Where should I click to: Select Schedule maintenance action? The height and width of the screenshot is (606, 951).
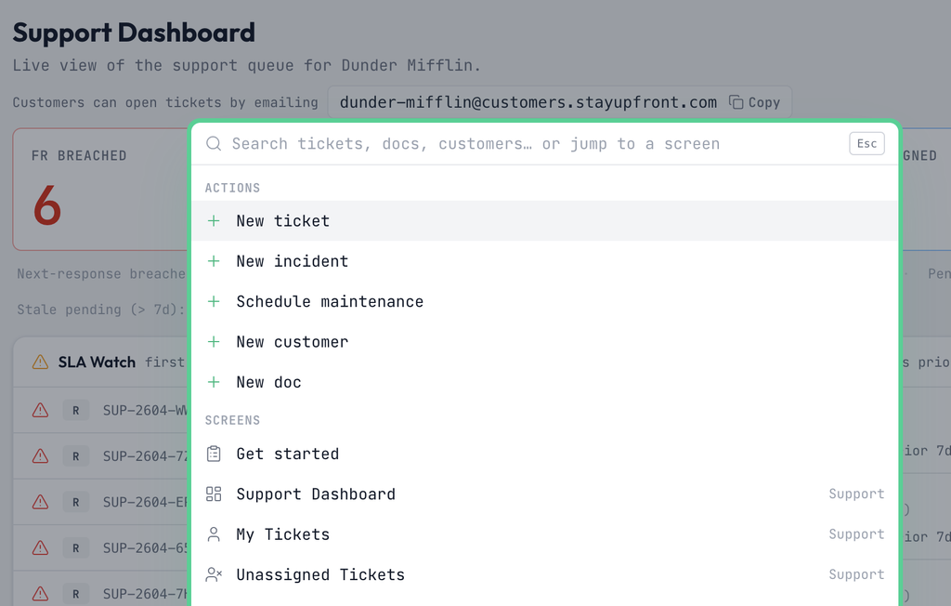(x=544, y=302)
